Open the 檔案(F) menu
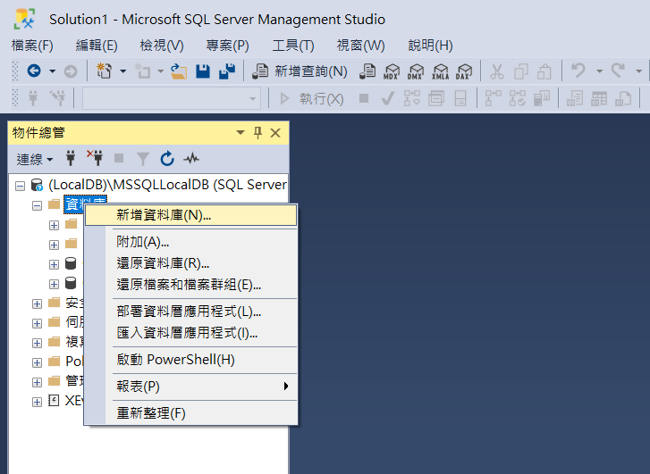 32,46
